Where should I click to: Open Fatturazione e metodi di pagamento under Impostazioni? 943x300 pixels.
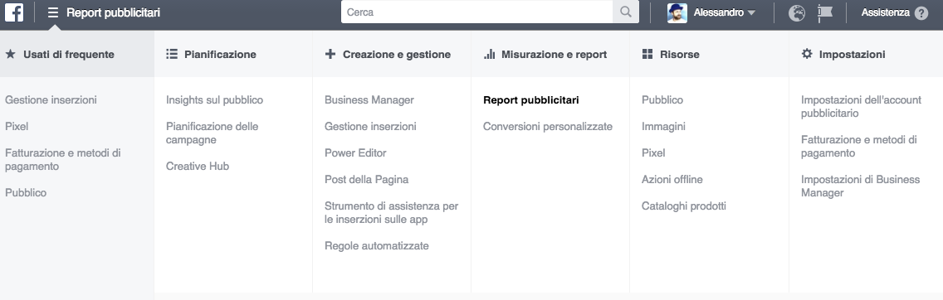click(x=859, y=147)
